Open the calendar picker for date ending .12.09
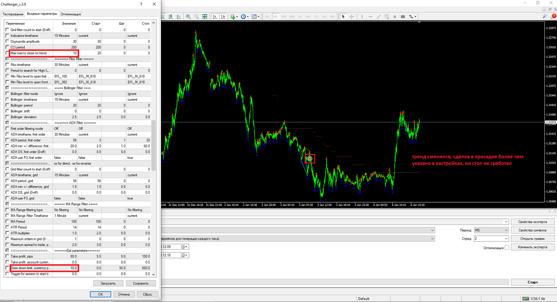This screenshot has height=302, width=557. [x=185, y=247]
